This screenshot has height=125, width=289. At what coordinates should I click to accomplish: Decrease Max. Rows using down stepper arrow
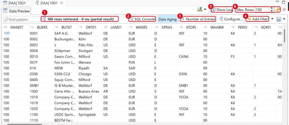click(272, 11)
